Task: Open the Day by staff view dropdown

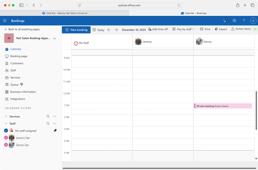Action: tap(183, 29)
